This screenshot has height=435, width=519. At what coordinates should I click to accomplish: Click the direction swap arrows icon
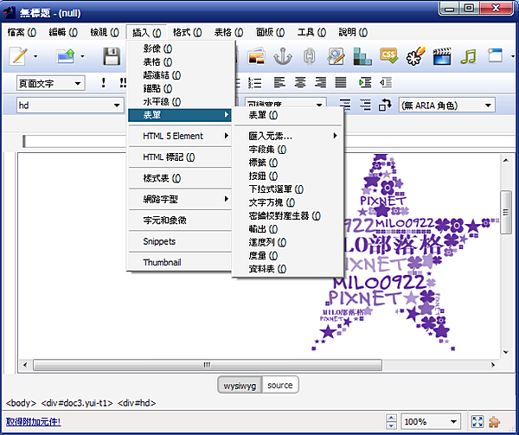[385, 105]
